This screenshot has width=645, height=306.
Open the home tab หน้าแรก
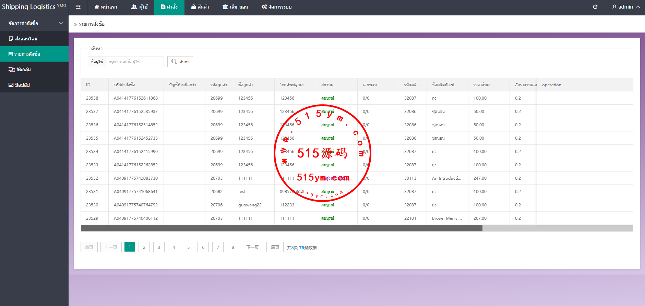[x=106, y=7]
